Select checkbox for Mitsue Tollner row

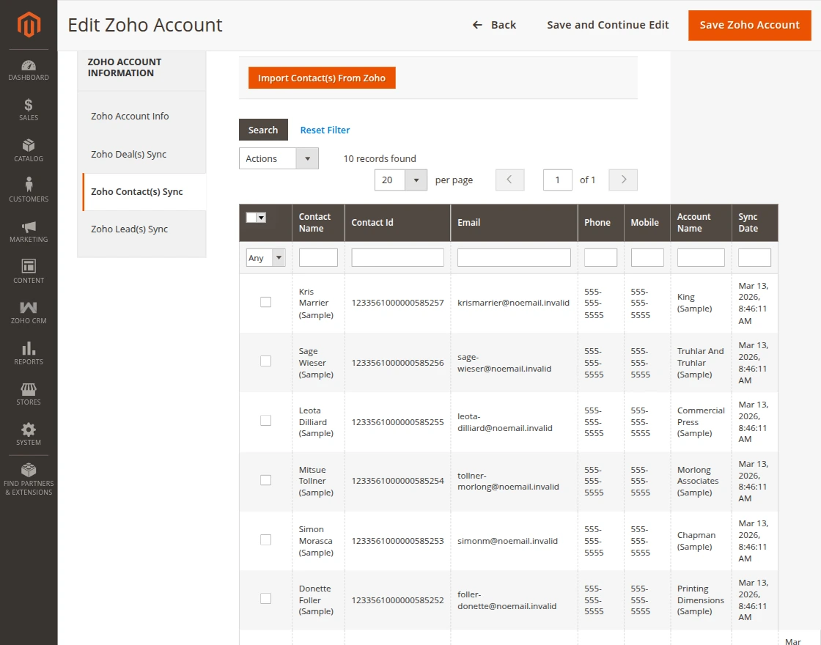click(x=265, y=480)
